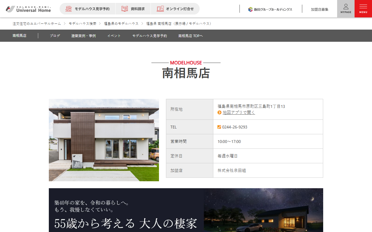
Task: Select the hours text 10:00～17:00
Action: click(x=229, y=142)
